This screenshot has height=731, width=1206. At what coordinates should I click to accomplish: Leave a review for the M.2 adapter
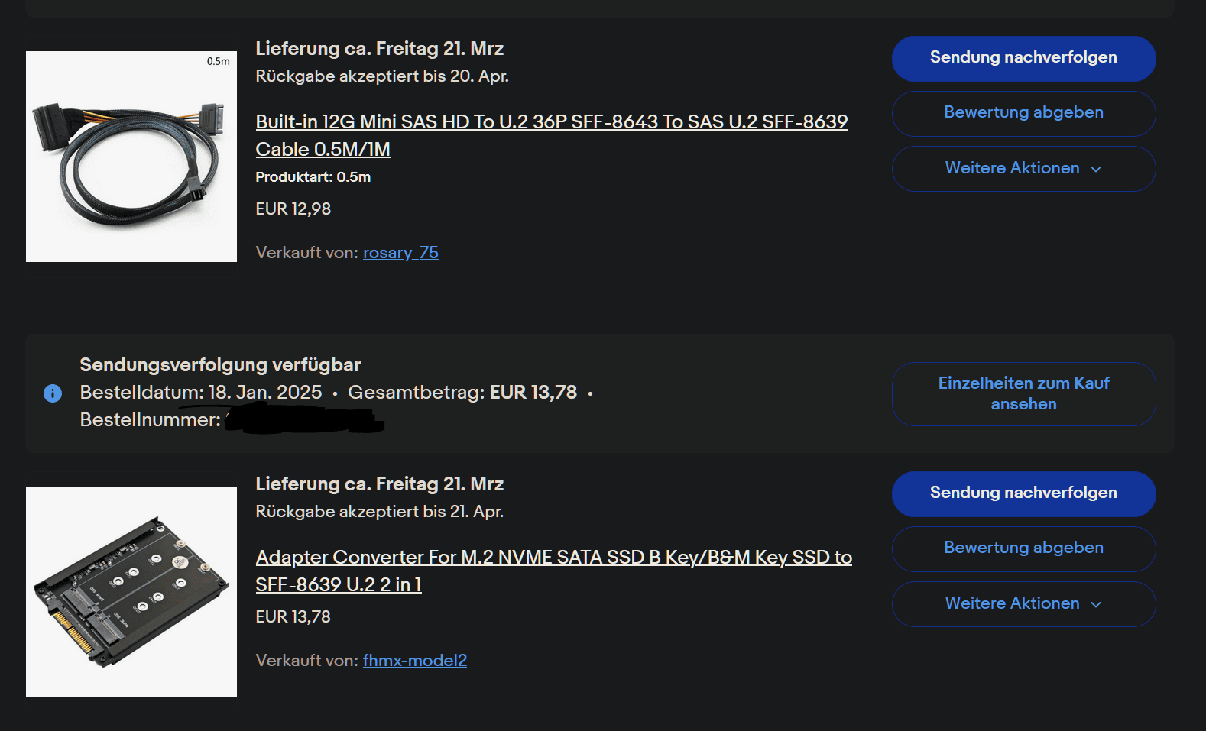point(1023,548)
